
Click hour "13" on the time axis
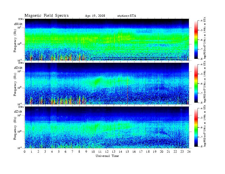point(114,152)
